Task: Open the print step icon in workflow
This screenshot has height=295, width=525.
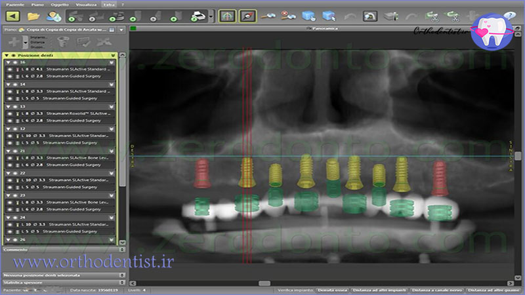Action: click(198, 16)
